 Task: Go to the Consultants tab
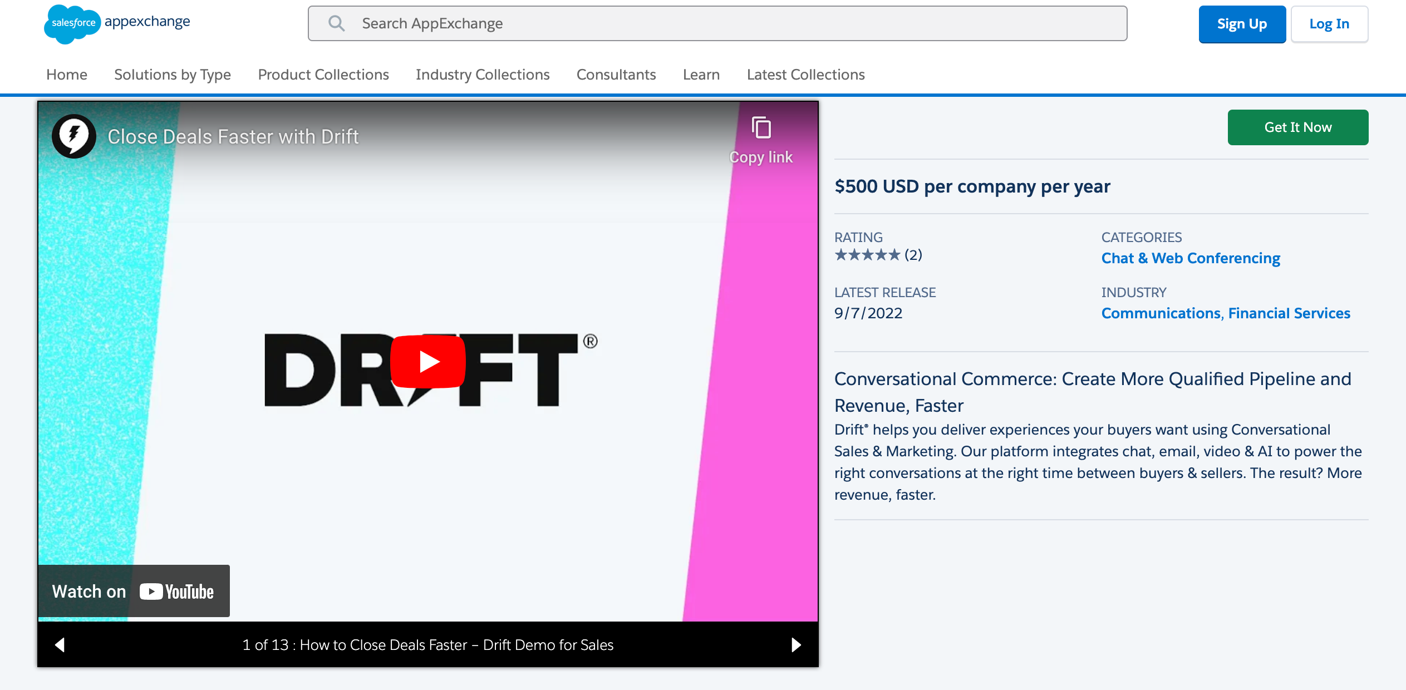[x=616, y=75]
